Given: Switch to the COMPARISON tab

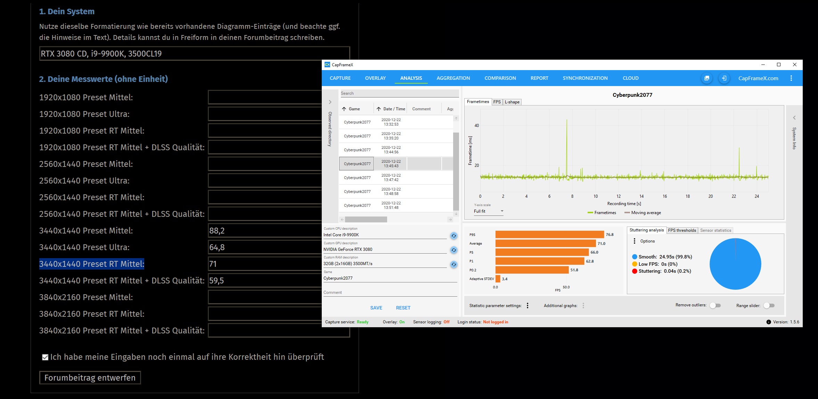Looking at the screenshot, I should pos(500,78).
